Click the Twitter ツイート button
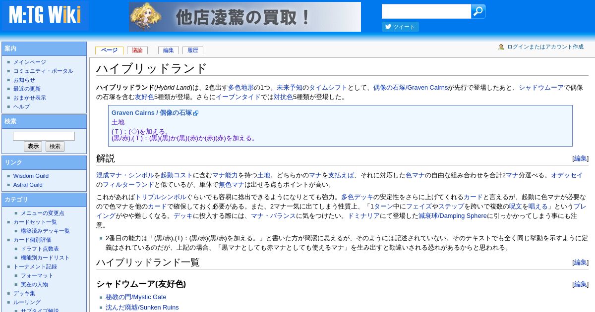Screen dimensions: 595x312 pos(400,27)
